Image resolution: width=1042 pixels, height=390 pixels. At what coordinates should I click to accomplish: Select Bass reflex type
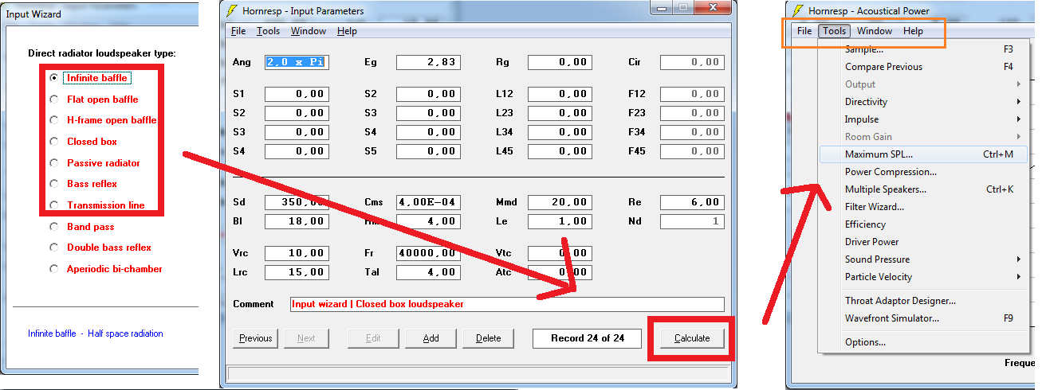(54, 184)
